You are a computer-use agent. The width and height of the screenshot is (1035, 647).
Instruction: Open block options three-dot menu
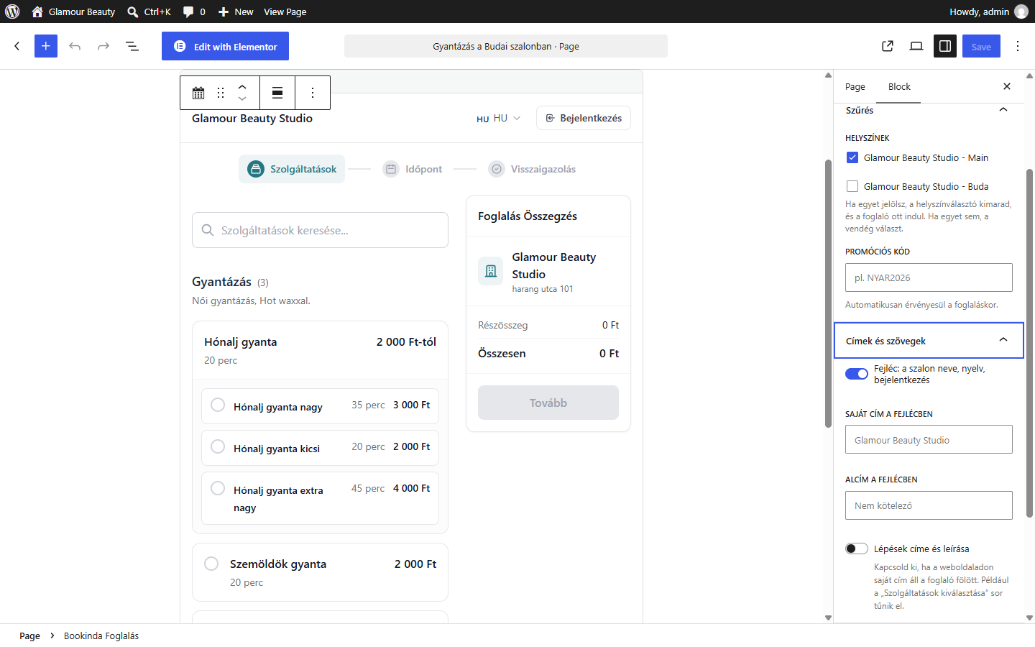[313, 93]
